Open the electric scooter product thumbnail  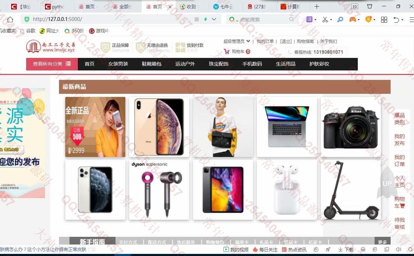click(x=350, y=190)
